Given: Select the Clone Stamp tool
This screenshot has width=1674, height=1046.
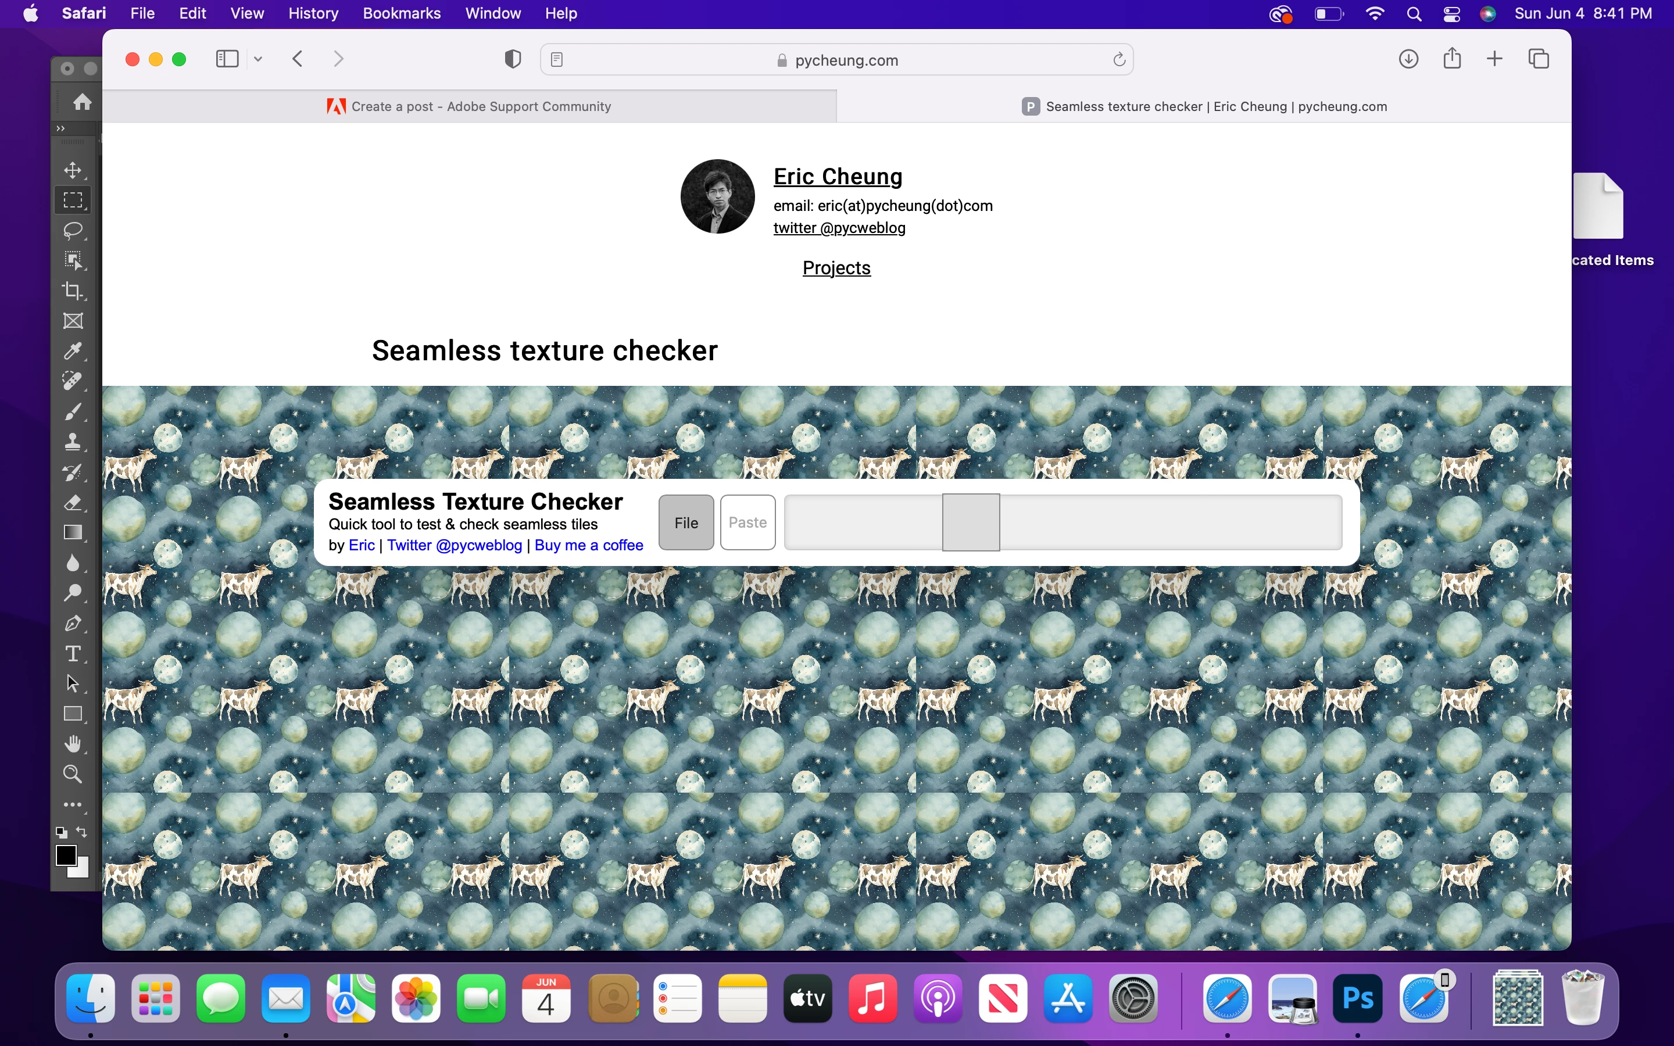Looking at the screenshot, I should coord(73,442).
